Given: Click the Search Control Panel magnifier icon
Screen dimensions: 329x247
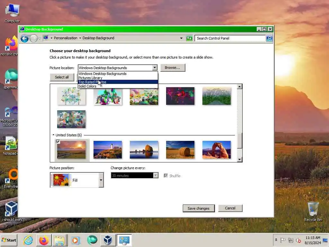Looking at the screenshot, I should coord(269,38).
